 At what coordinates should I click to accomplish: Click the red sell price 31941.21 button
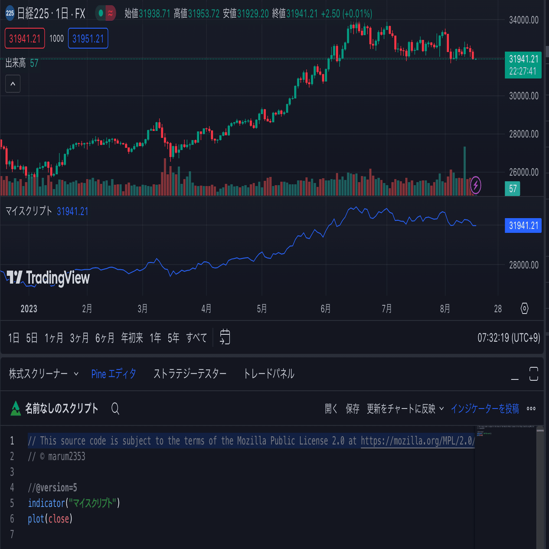(x=25, y=39)
